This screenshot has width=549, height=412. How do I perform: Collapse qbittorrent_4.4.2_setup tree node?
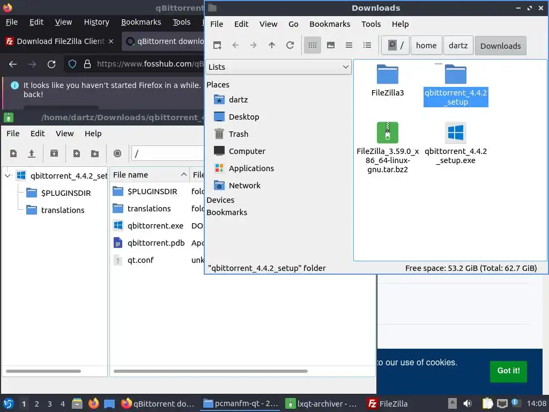click(8, 175)
